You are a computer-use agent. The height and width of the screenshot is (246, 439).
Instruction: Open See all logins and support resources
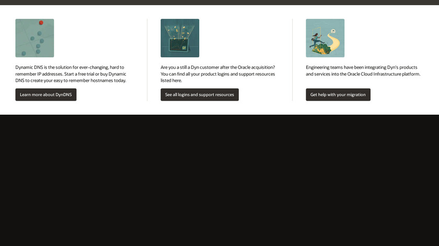tap(200, 95)
